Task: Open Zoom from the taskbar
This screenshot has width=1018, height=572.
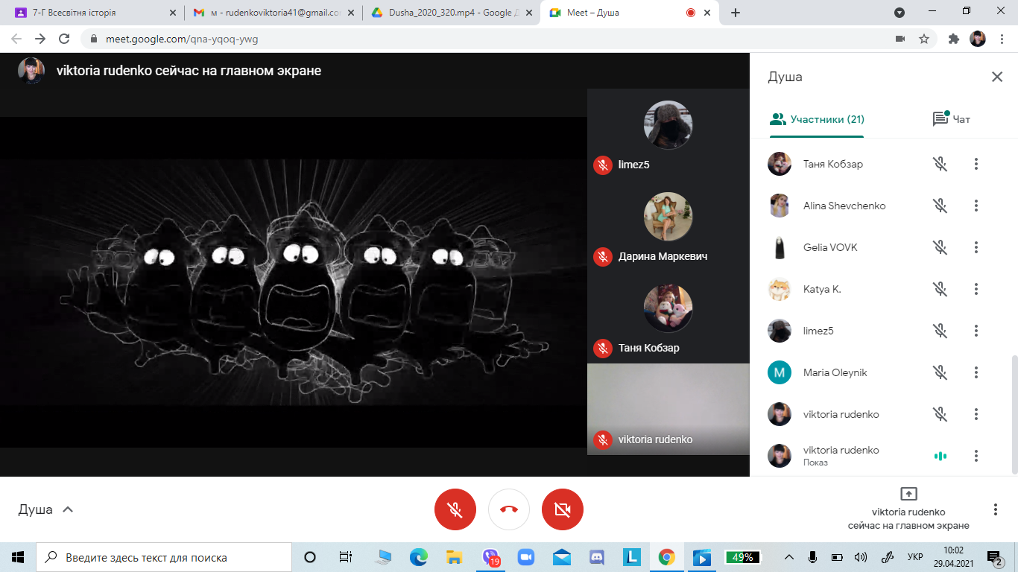Action: pyautogui.click(x=526, y=557)
